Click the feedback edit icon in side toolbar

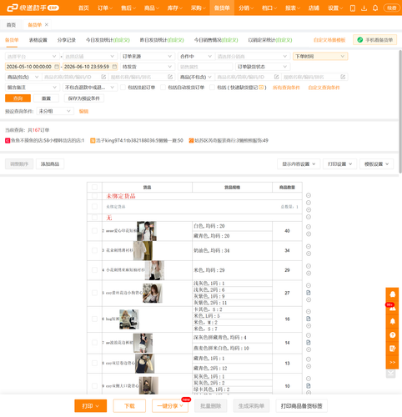[x=393, y=349]
